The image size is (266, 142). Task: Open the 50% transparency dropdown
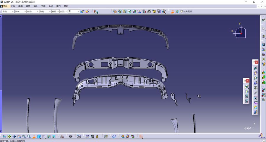20,11
